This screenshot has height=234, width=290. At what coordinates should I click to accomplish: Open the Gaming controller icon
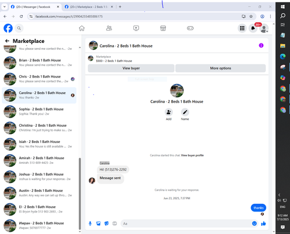190,28
